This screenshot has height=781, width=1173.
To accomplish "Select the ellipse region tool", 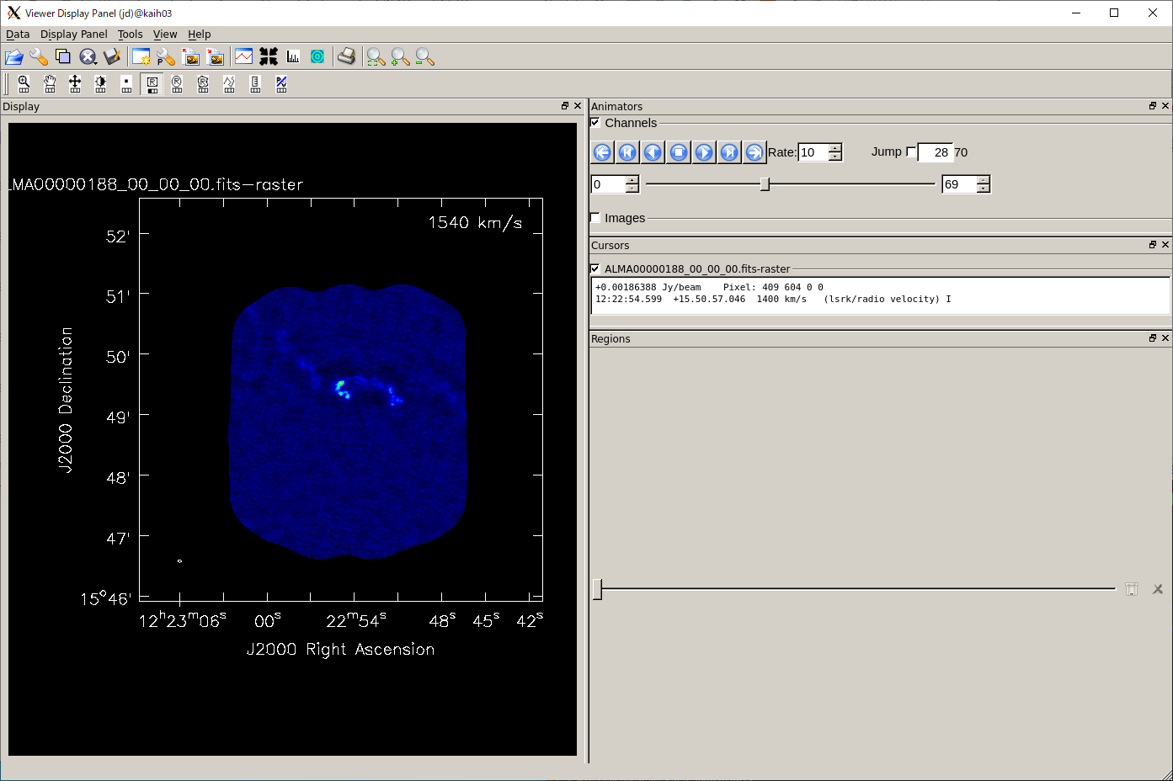I will click(177, 83).
